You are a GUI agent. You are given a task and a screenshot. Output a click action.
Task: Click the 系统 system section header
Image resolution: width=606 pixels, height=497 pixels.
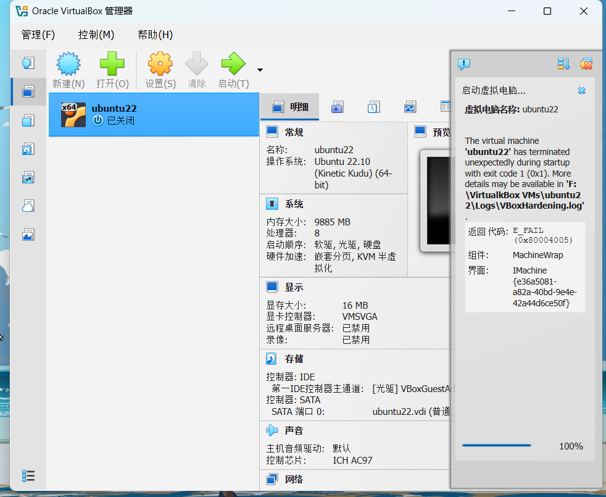pos(294,204)
